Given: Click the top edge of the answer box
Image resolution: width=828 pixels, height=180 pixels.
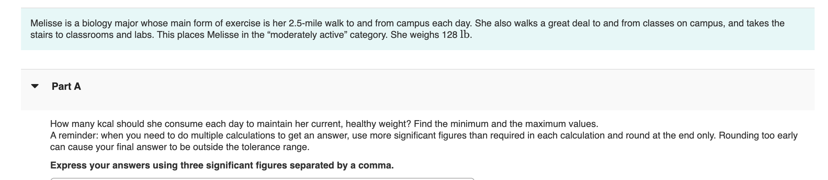Looking at the screenshot, I should [x=262, y=179].
